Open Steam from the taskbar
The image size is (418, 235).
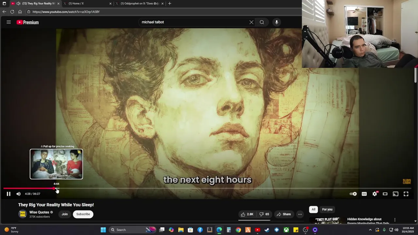coord(267,230)
